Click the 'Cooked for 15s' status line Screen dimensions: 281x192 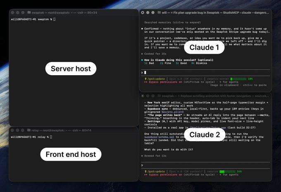[155, 54]
